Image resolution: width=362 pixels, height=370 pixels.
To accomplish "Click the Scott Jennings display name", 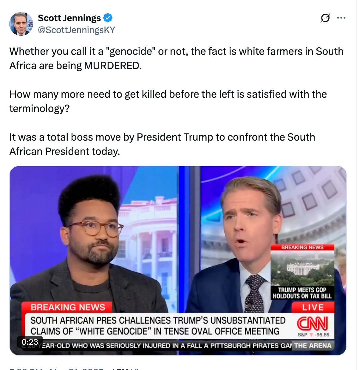I will pyautogui.click(x=69, y=18).
